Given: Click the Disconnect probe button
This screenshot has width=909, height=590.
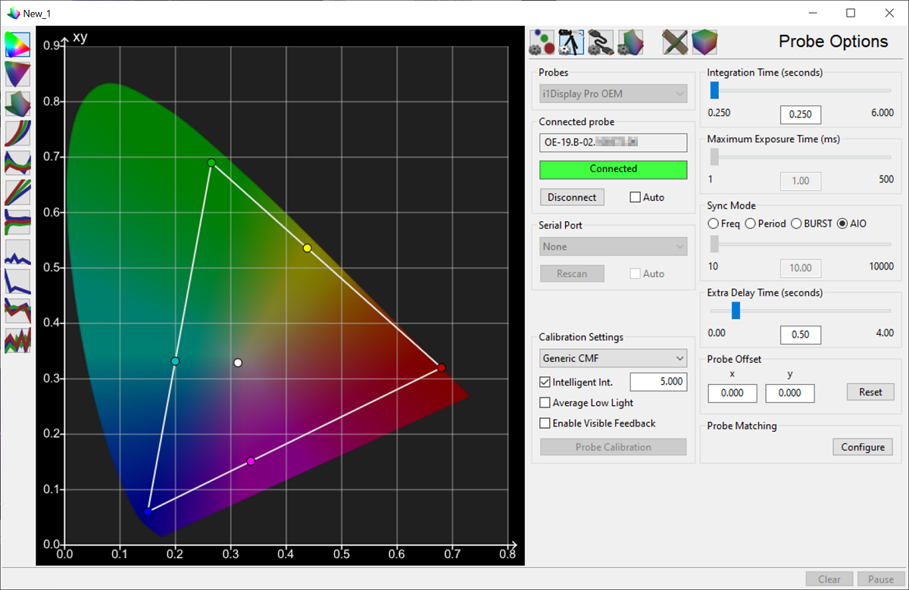Looking at the screenshot, I should pyautogui.click(x=572, y=197).
